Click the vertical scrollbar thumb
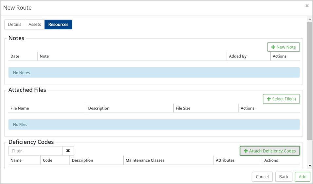The width and height of the screenshot is (313, 184). (x=309, y=78)
